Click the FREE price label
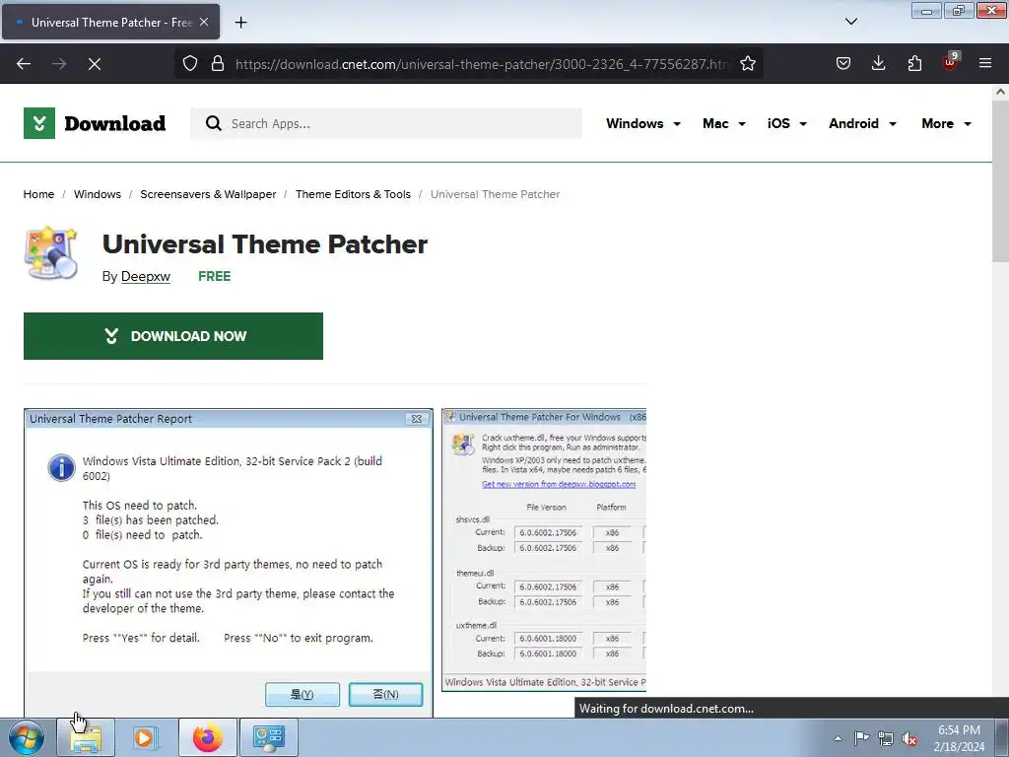The height and width of the screenshot is (757, 1009). tap(214, 276)
